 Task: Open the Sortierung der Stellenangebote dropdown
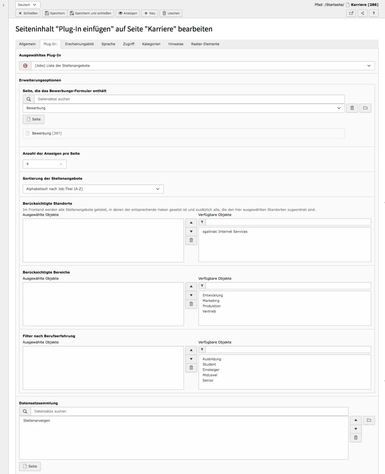(93, 189)
